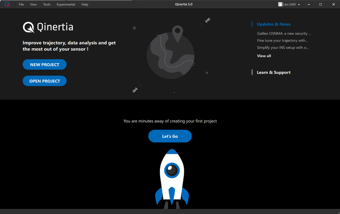Maximize the Qinertia window
This screenshot has width=340, height=214.
(x=320, y=4)
